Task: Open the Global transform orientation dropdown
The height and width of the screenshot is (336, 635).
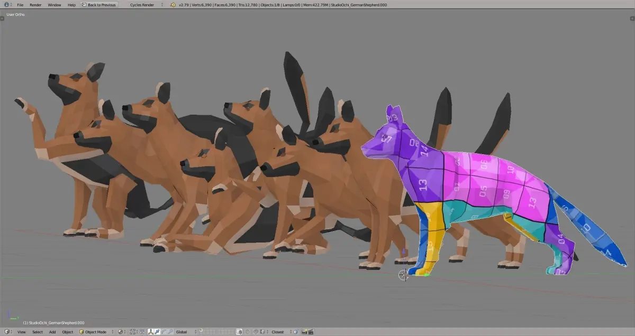Action: point(186,332)
